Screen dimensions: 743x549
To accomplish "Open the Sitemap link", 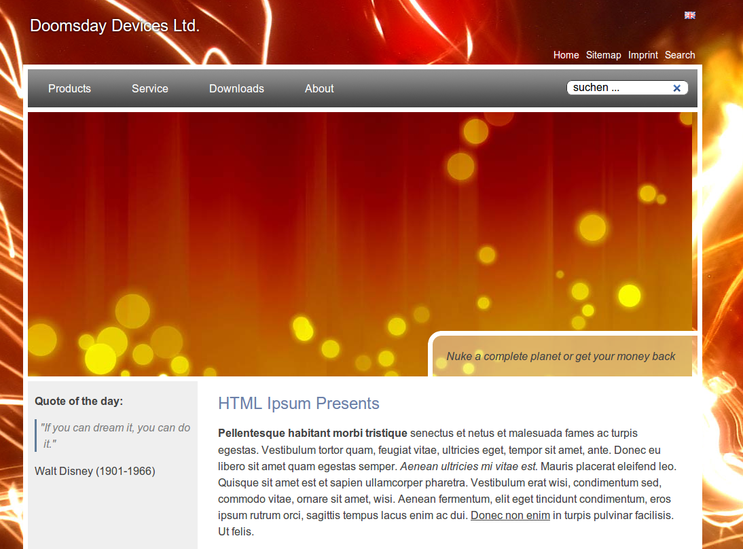I will pyautogui.click(x=604, y=55).
